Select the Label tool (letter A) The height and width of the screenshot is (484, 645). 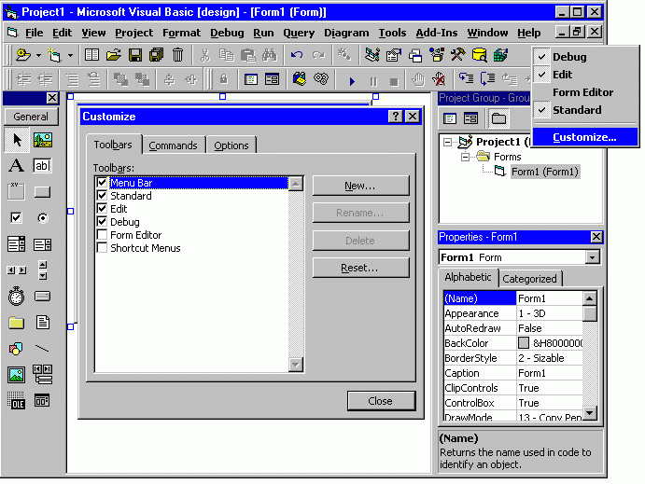point(17,166)
